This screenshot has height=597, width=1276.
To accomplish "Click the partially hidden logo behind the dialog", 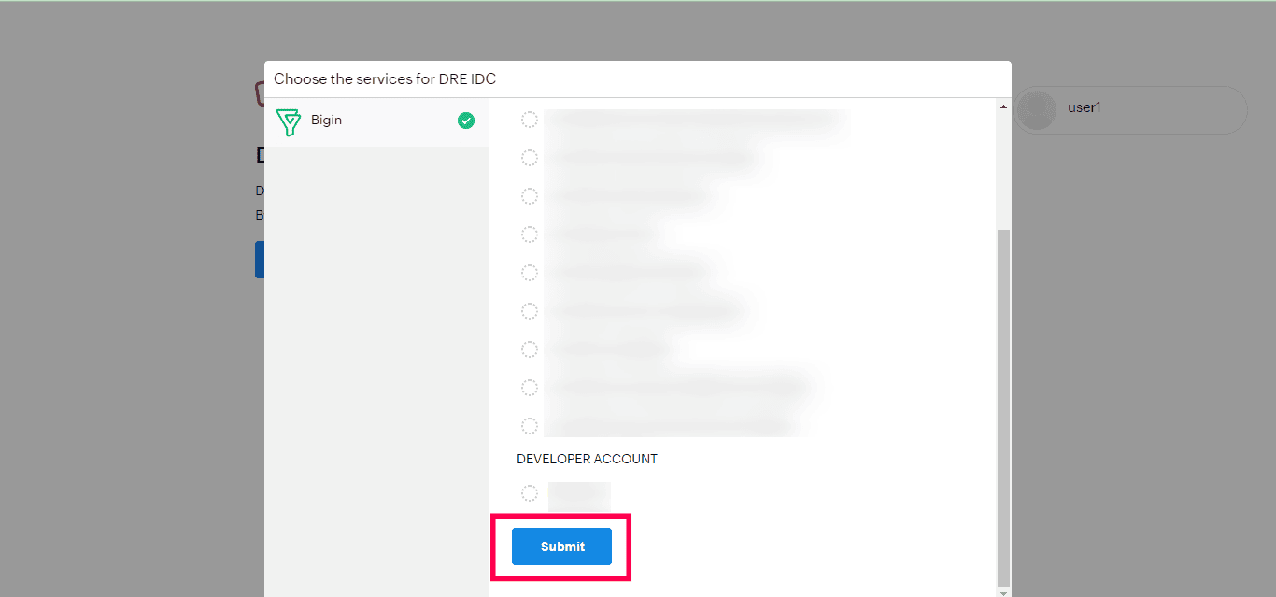I will point(260,92).
